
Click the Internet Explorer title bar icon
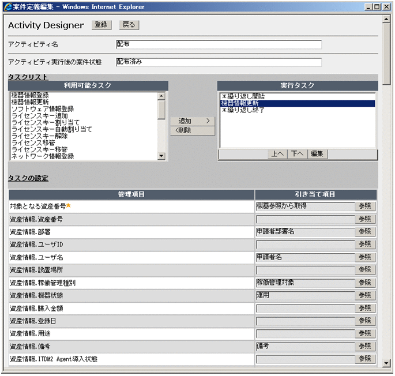pyautogui.click(x=7, y=7)
